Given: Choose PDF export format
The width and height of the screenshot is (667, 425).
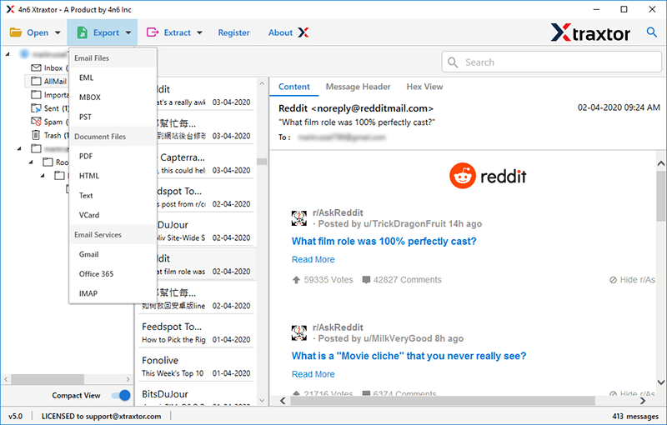Looking at the screenshot, I should tap(113, 157).
